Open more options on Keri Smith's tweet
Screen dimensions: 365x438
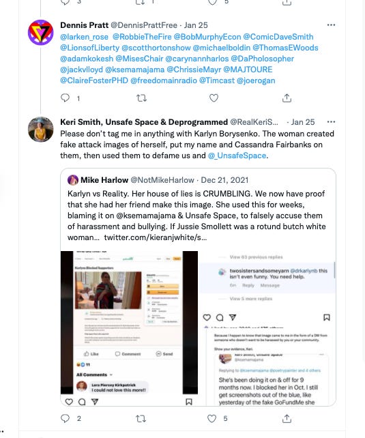point(331,122)
